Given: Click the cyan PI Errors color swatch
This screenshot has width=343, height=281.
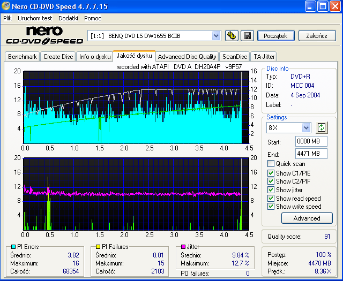Looking at the screenshot, I should 13,247.
